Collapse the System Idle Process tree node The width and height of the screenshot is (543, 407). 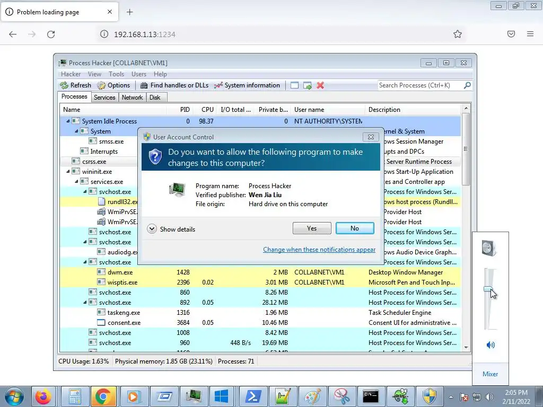click(x=68, y=121)
